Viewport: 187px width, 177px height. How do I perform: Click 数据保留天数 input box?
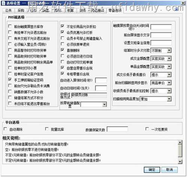tap(117, 129)
